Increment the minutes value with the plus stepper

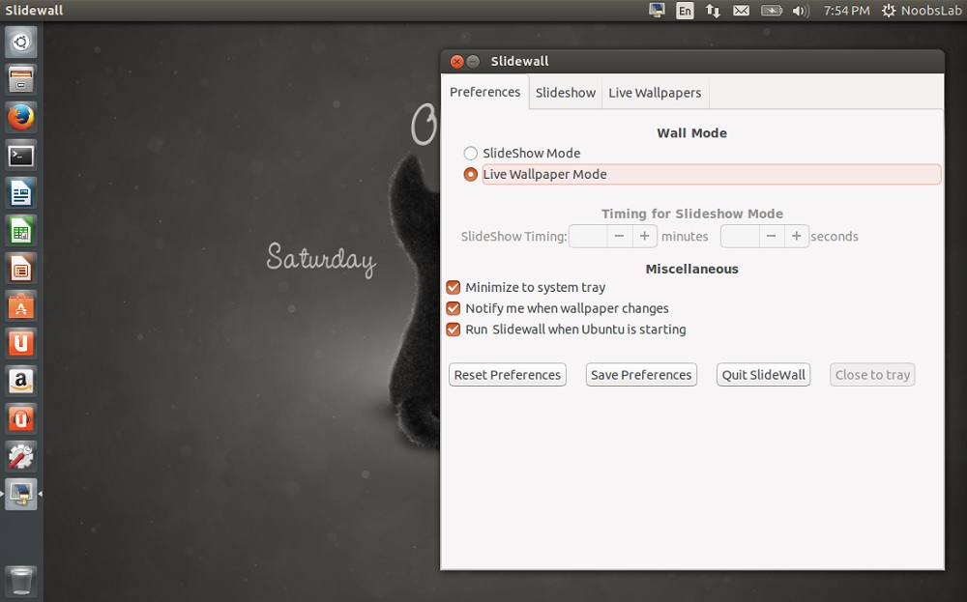tap(644, 235)
